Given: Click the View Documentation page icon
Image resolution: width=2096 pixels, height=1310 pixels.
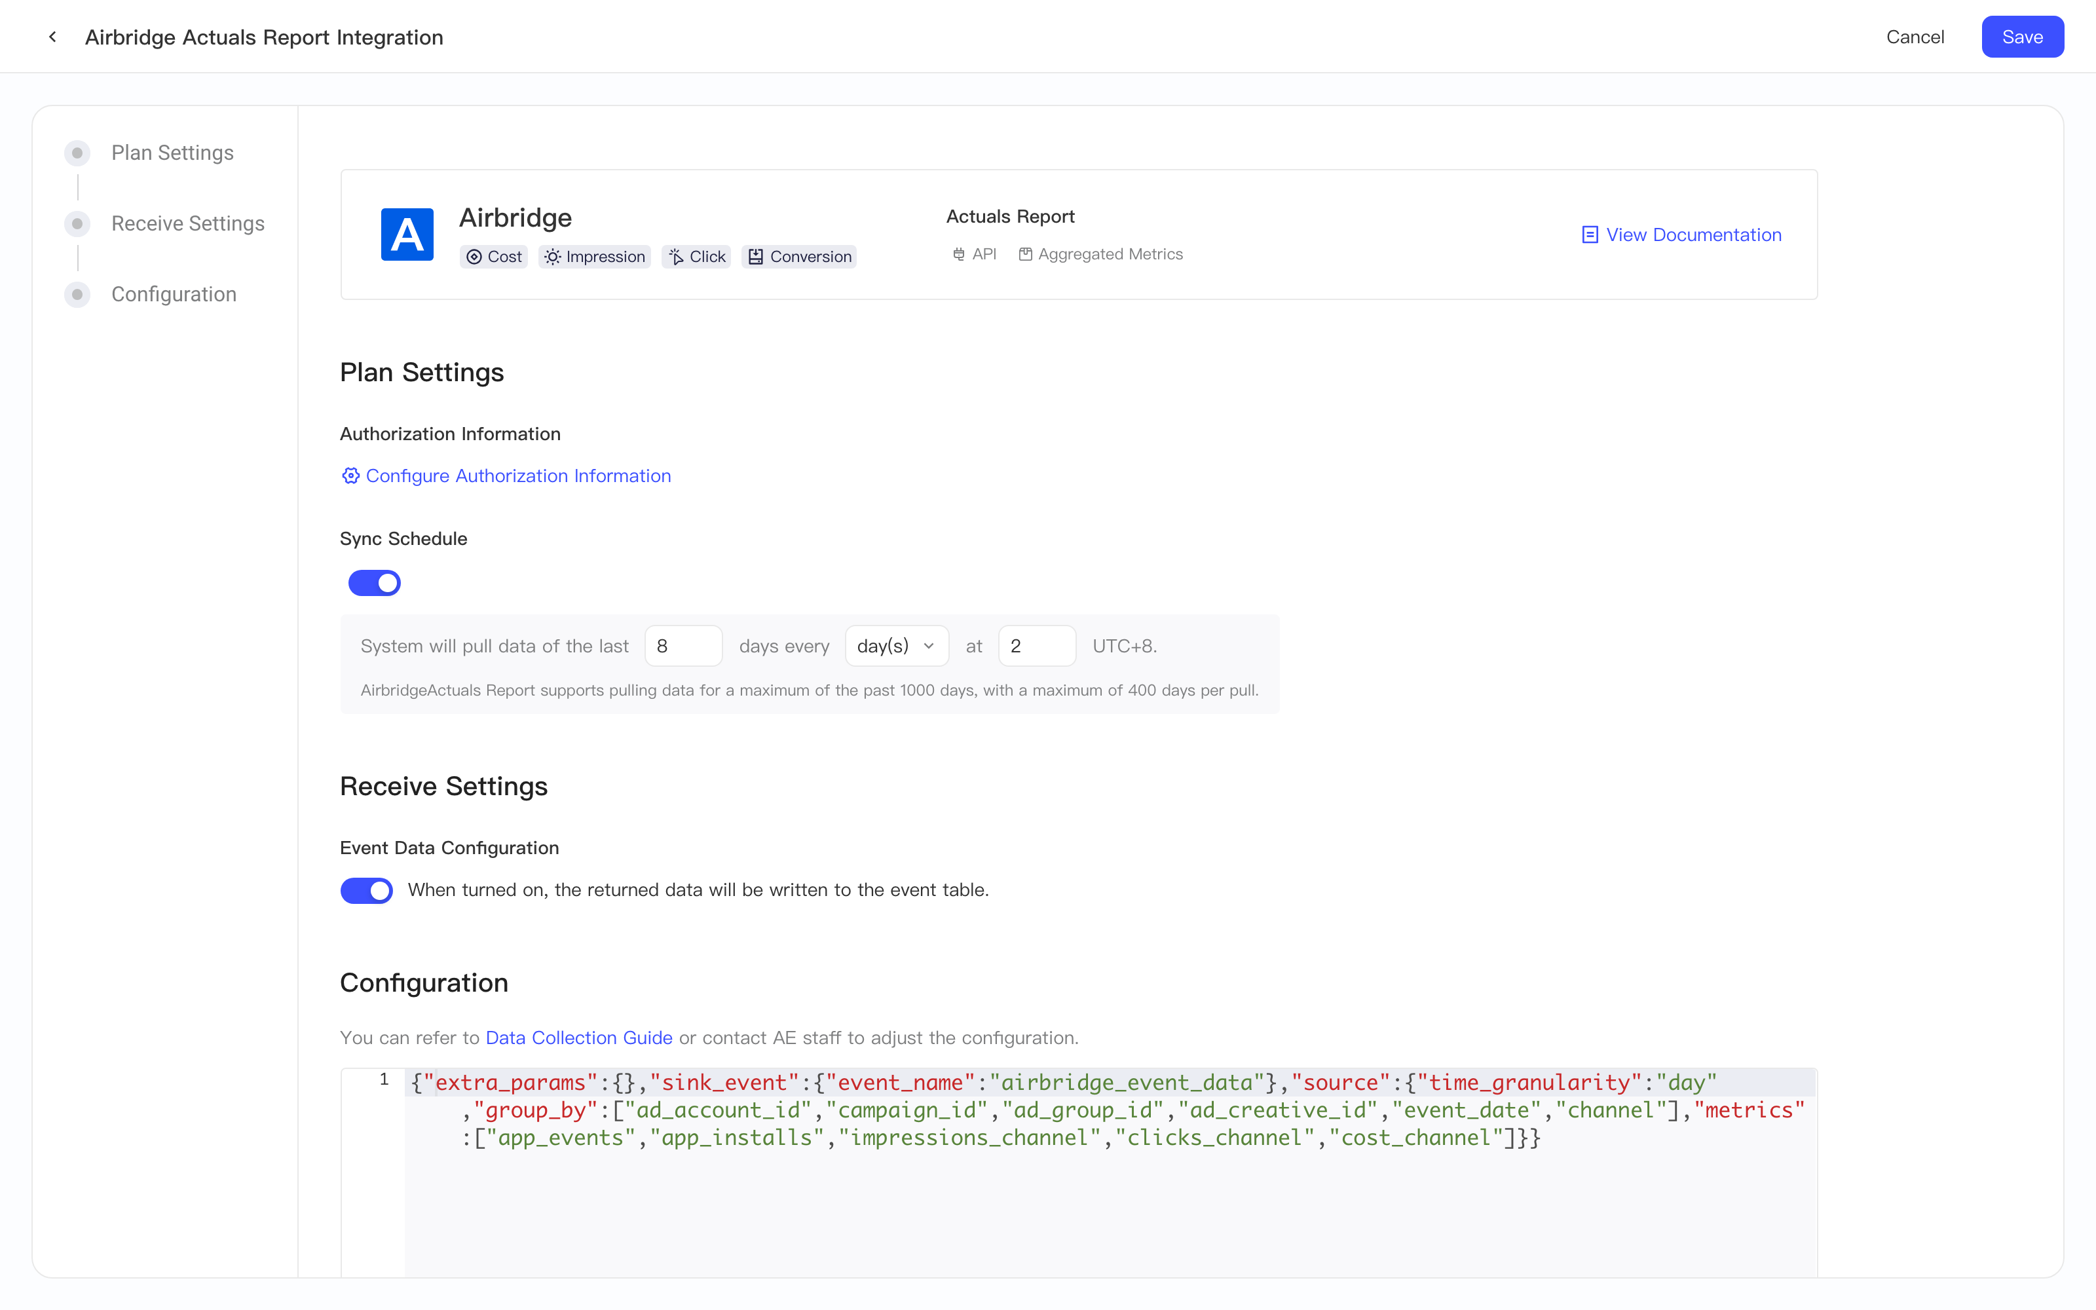Looking at the screenshot, I should click(x=1589, y=234).
